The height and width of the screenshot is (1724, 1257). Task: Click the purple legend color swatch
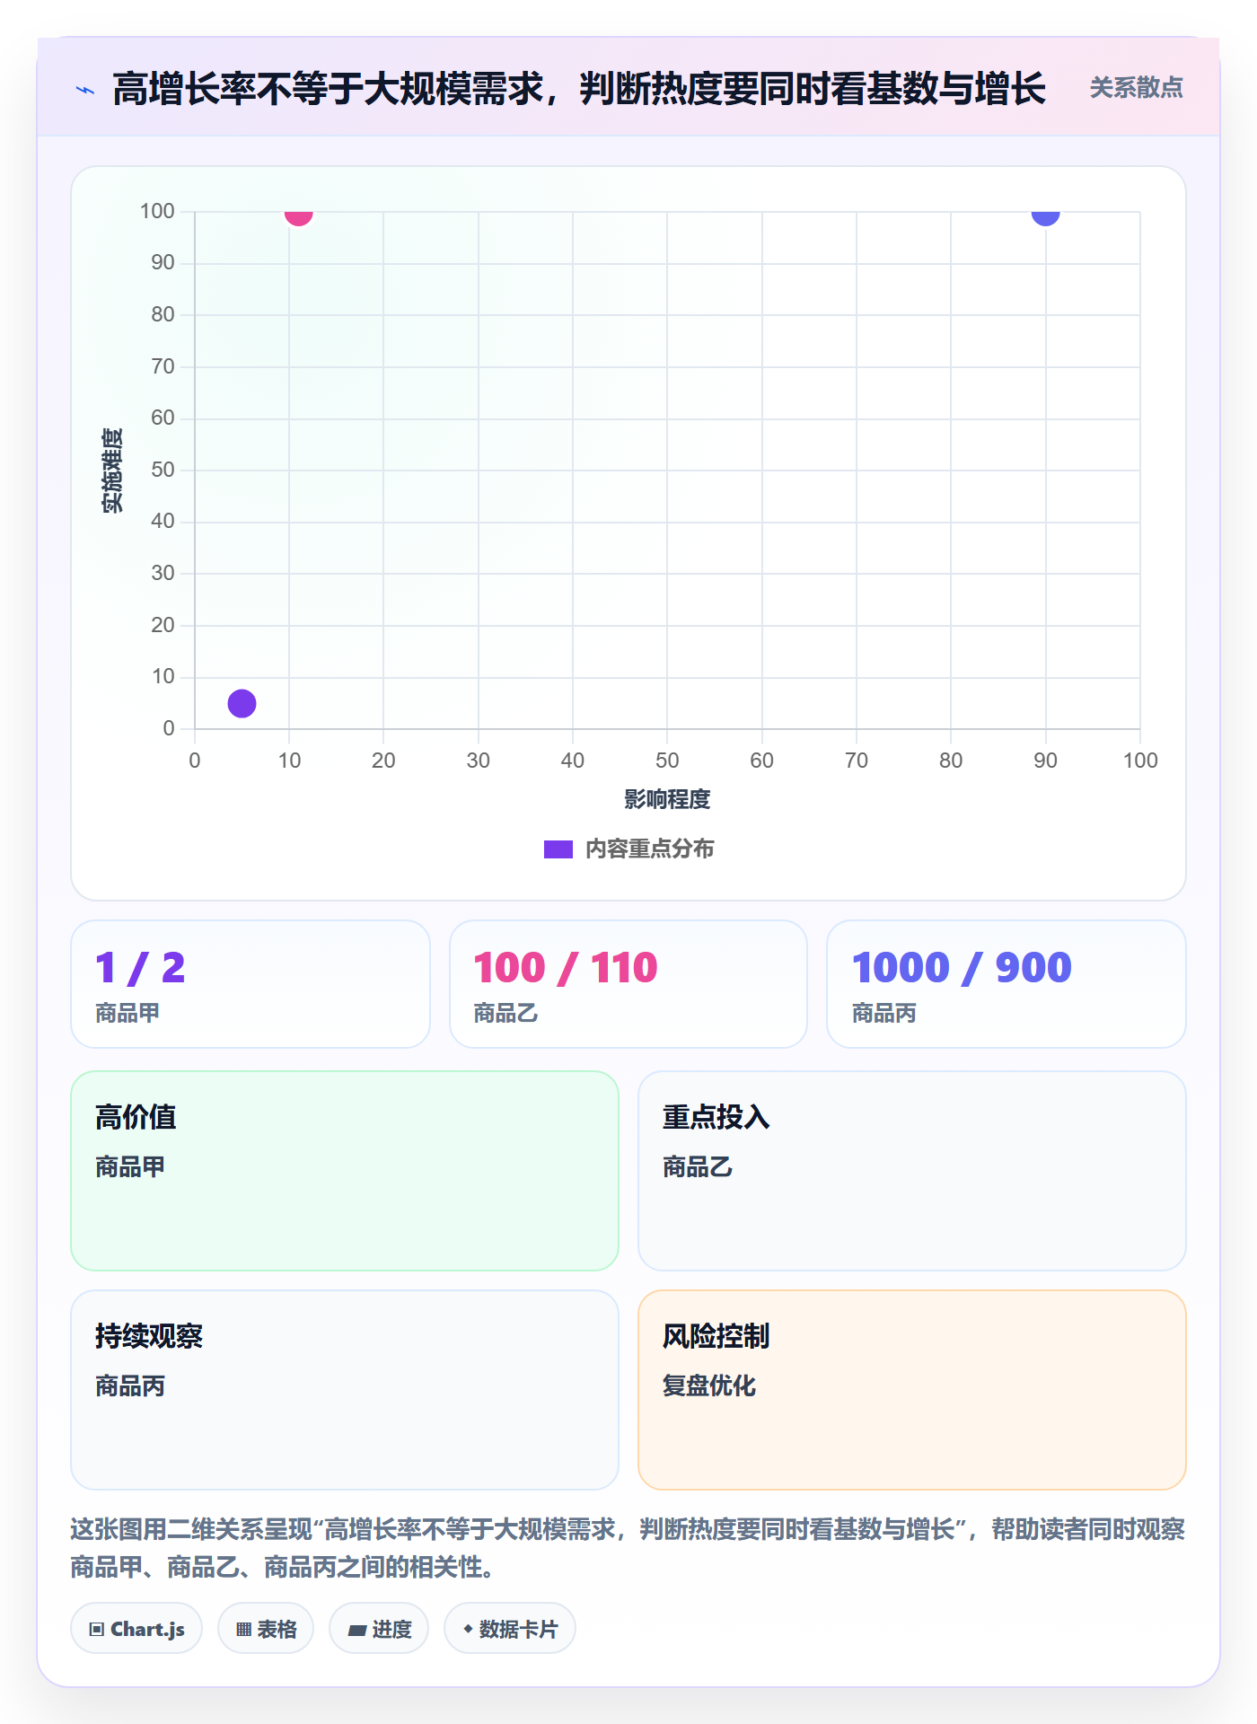(x=558, y=849)
